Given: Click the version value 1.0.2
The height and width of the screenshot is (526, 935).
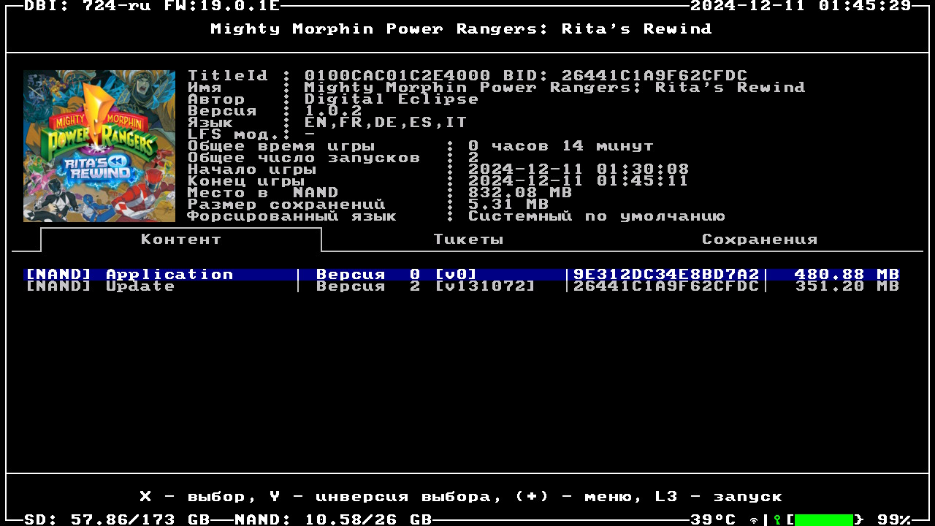Looking at the screenshot, I should [x=333, y=111].
